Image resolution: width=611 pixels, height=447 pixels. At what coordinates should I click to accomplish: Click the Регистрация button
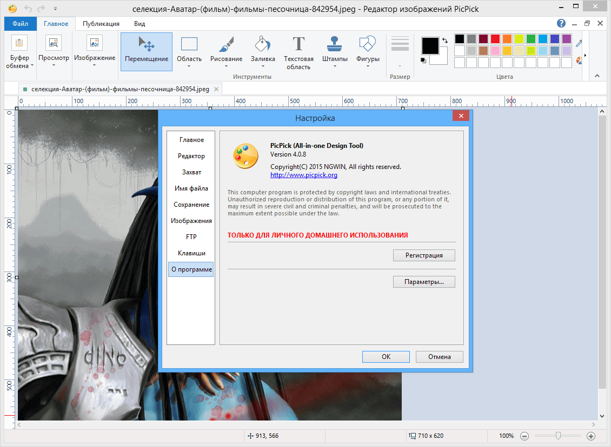(x=424, y=255)
